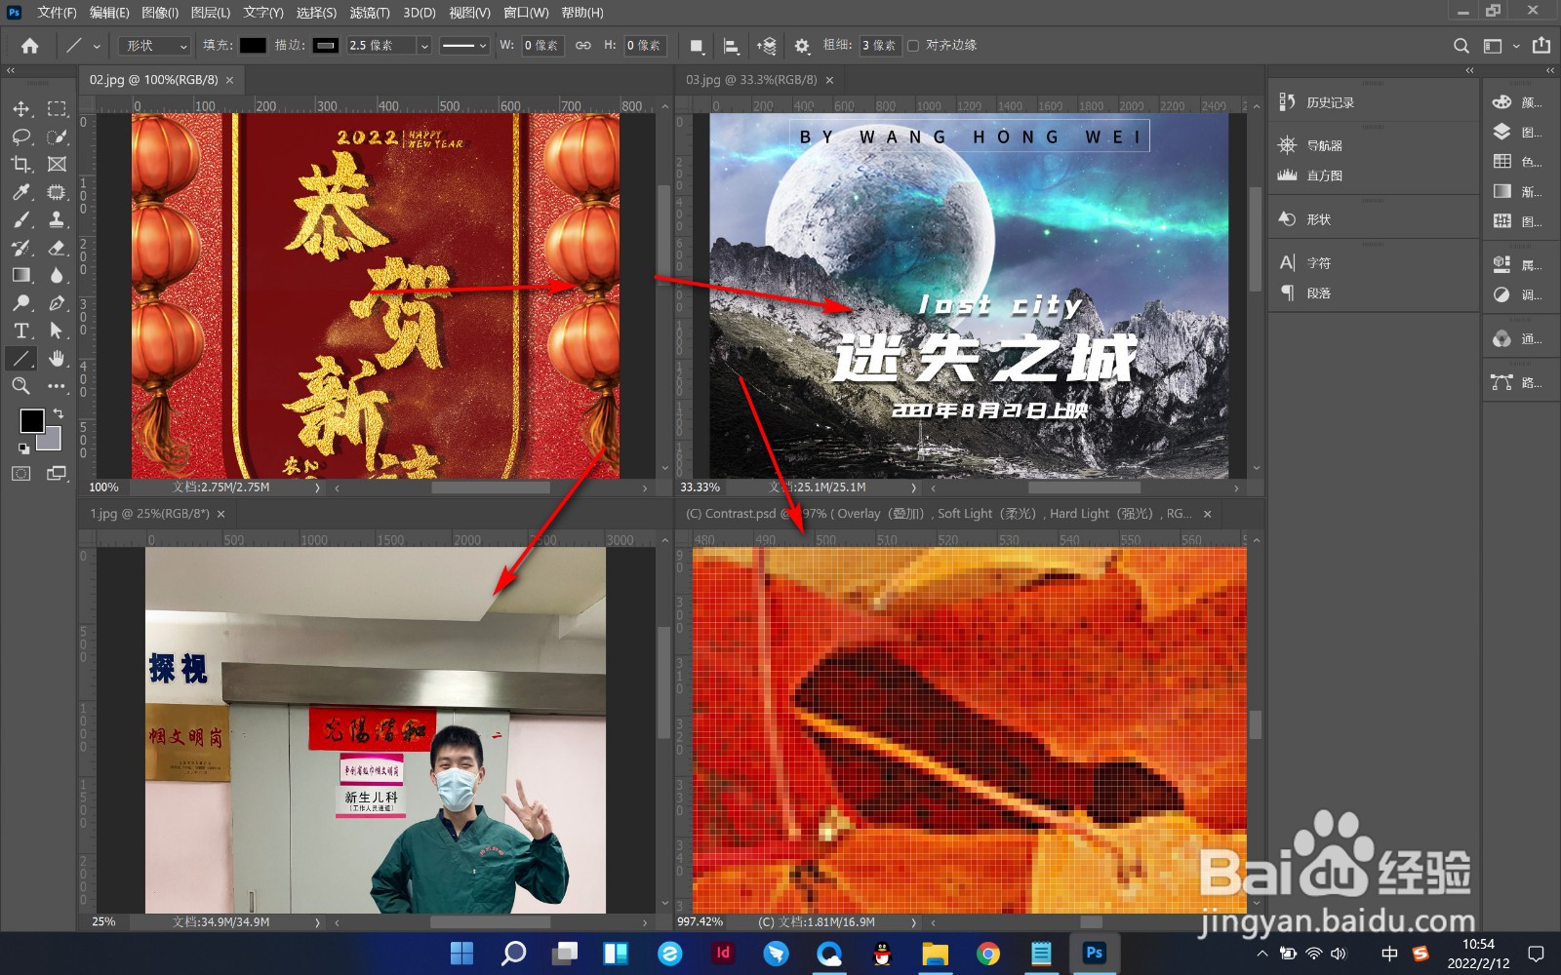This screenshot has height=975, width=1561.
Task: Select the Blur droplet tool
Action: coord(58,275)
